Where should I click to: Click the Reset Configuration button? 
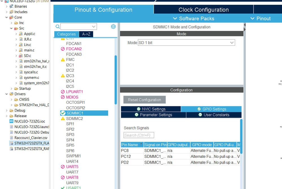pos(145,100)
